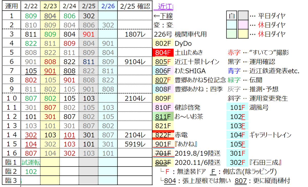308x187 pixels.
Task: Select the green 811F legend cell
Action: [163, 116]
